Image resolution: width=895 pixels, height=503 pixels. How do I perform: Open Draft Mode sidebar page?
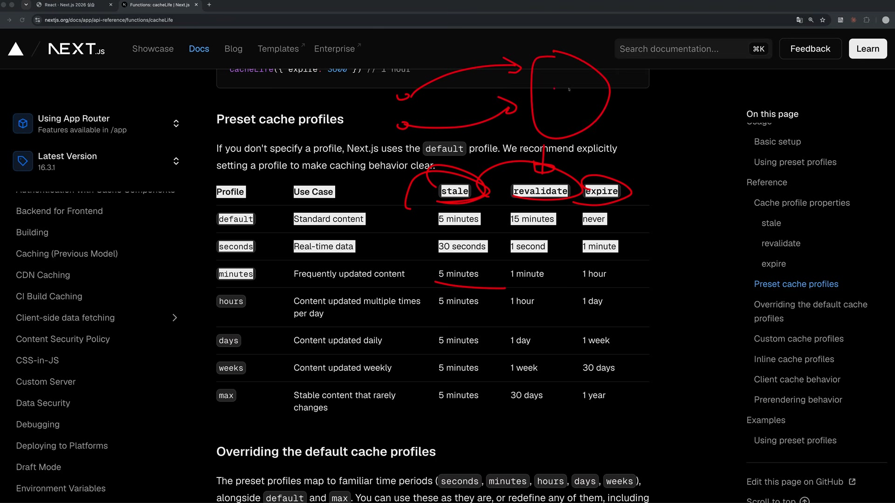point(38,467)
